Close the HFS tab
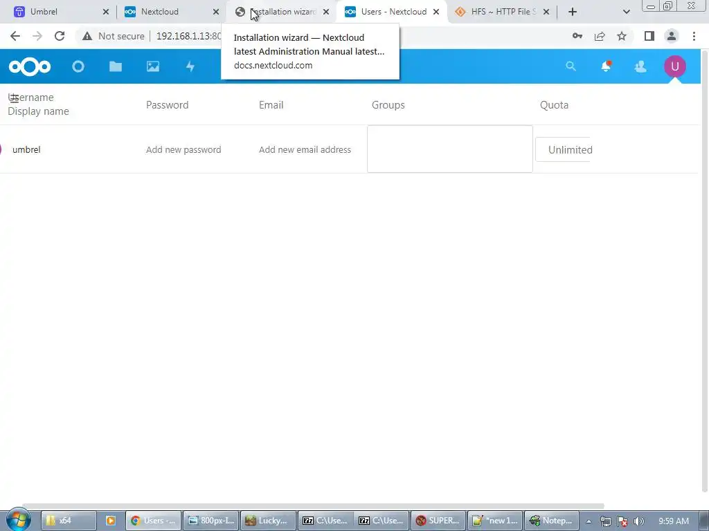The image size is (709, 531). point(546,12)
